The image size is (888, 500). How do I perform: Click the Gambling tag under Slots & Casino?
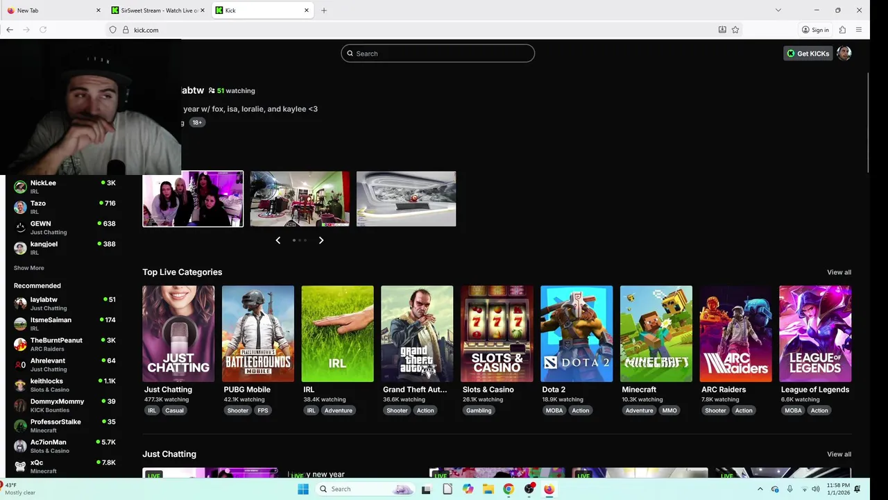point(479,410)
